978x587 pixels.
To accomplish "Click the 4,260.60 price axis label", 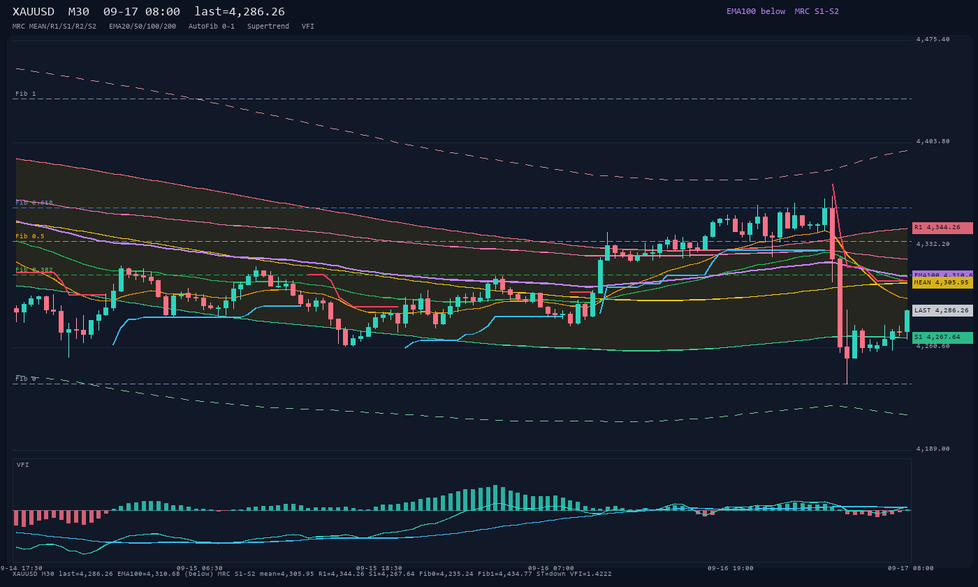I will point(933,346).
